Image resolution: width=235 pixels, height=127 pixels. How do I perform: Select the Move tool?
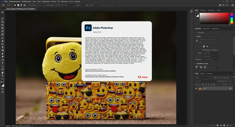(2, 12)
